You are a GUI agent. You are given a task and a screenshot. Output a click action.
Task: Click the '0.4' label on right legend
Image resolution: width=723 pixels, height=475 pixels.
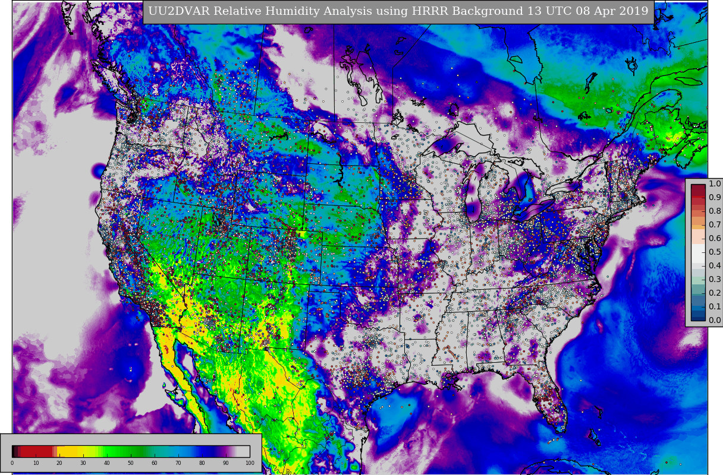pyautogui.click(x=715, y=266)
